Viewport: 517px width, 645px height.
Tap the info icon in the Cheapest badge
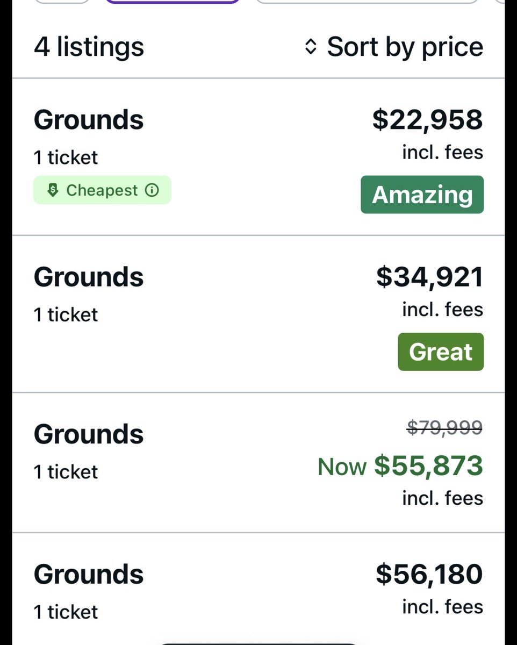(153, 190)
